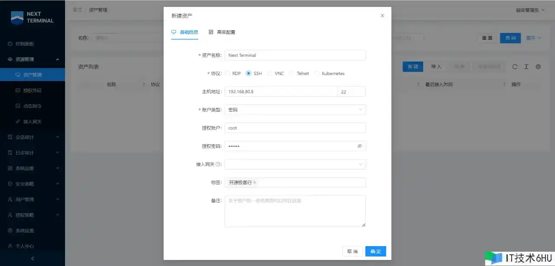Viewport: 555px width, 266px height.
Task: Click the 授权账户 field showing root
Action: (x=295, y=128)
